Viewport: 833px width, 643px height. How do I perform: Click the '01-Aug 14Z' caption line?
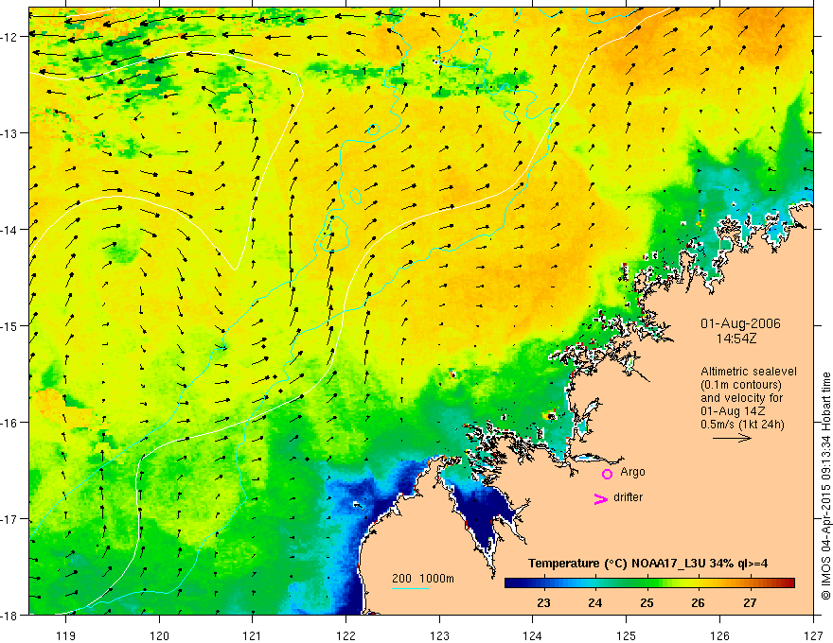731,411
